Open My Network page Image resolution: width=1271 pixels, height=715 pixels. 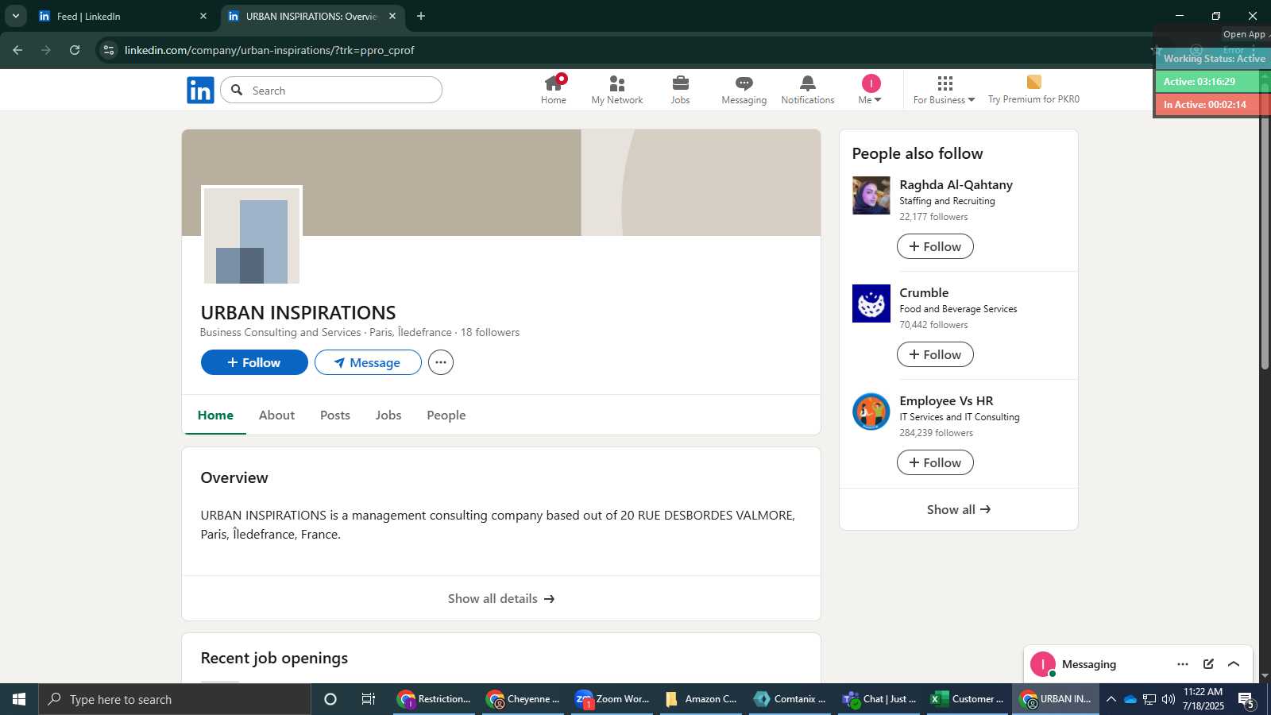617,90
